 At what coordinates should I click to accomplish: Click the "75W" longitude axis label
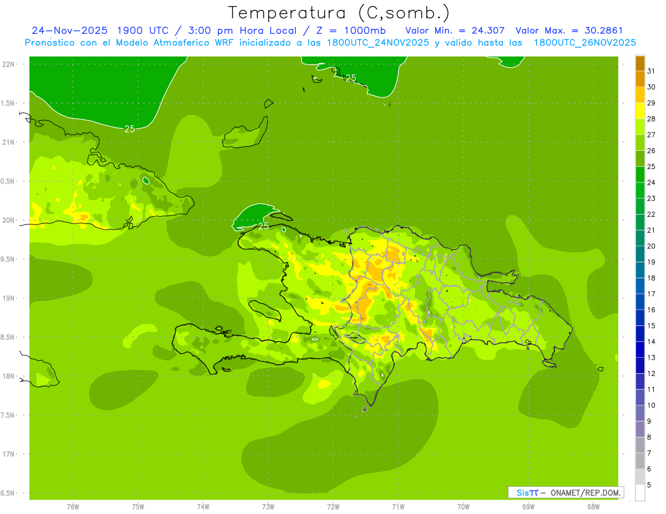click(138, 507)
